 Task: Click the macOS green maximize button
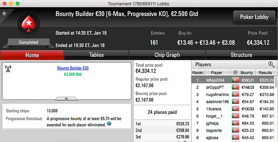[x=17, y=3]
